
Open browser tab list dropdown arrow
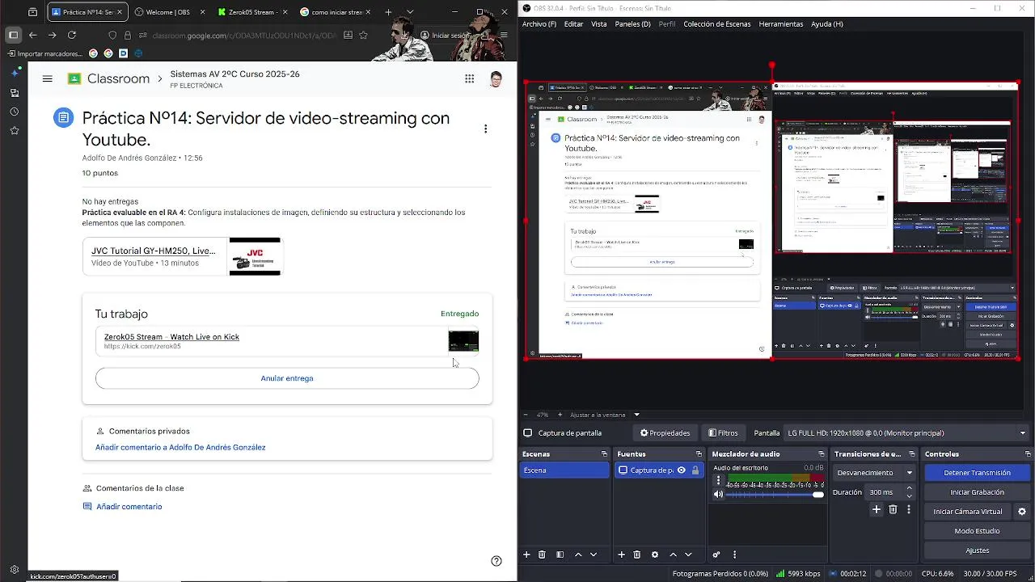[x=410, y=12]
